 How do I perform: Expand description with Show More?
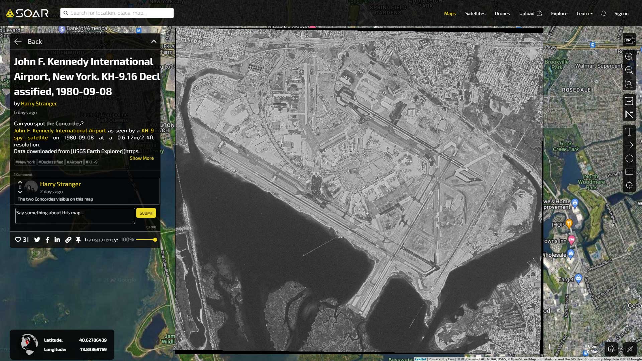pyautogui.click(x=142, y=158)
